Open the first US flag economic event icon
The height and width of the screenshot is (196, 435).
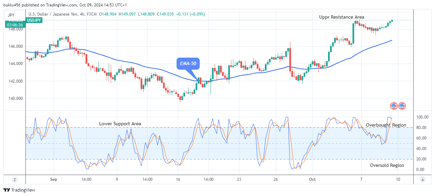pos(394,106)
